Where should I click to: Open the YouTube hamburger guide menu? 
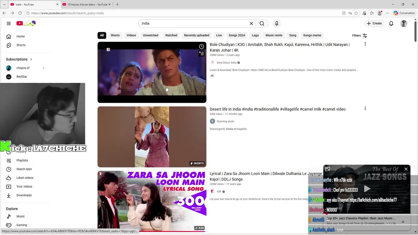(9, 23)
